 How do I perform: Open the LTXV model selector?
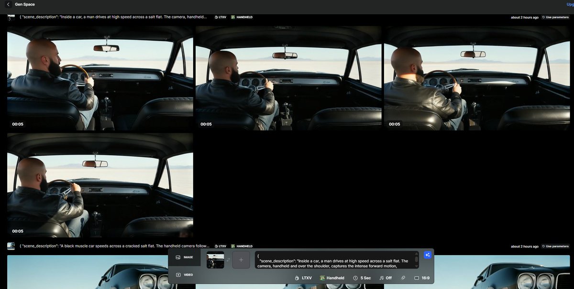coord(303,278)
